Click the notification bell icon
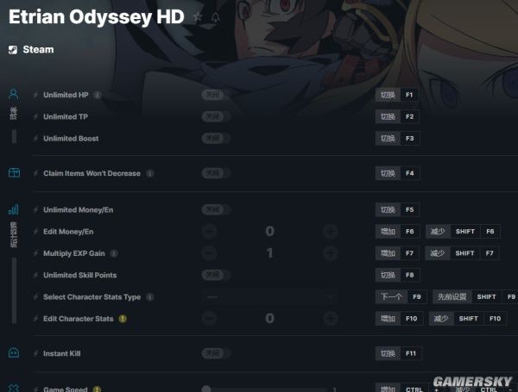The height and width of the screenshot is (392, 518). point(215,17)
